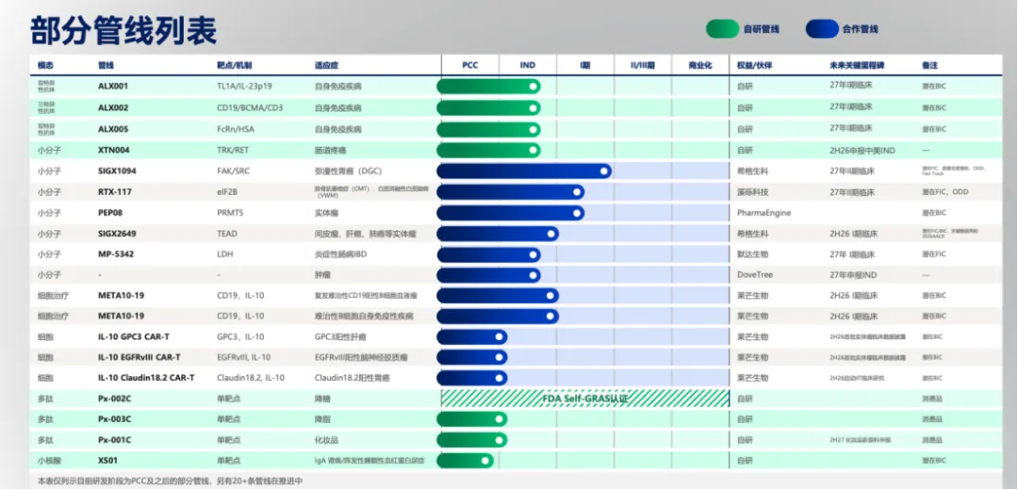
Task: Select the IND column header
Action: click(528, 66)
